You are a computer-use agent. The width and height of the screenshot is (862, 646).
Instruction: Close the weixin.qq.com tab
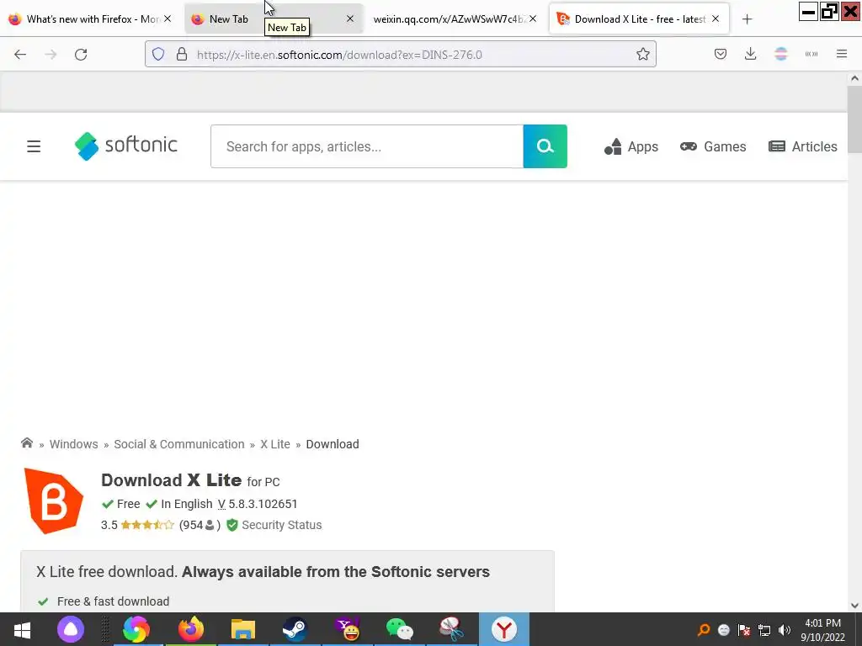pyautogui.click(x=533, y=19)
